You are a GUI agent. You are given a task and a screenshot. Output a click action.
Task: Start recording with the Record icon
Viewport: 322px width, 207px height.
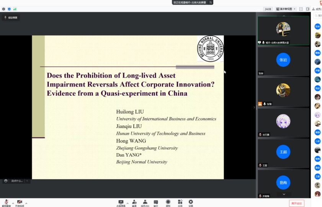pyautogui.click(x=168, y=202)
